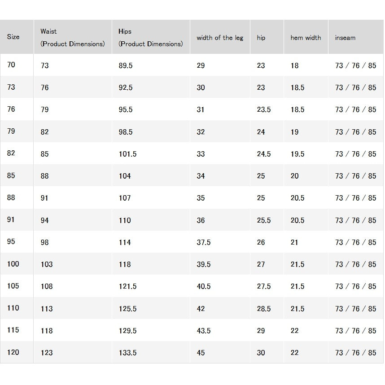Click hips value 133.5
The width and height of the screenshot is (385, 385).
pyautogui.click(x=127, y=353)
